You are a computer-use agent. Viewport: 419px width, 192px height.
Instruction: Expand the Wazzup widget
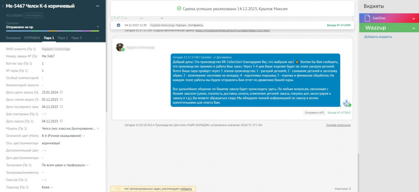[413, 28]
